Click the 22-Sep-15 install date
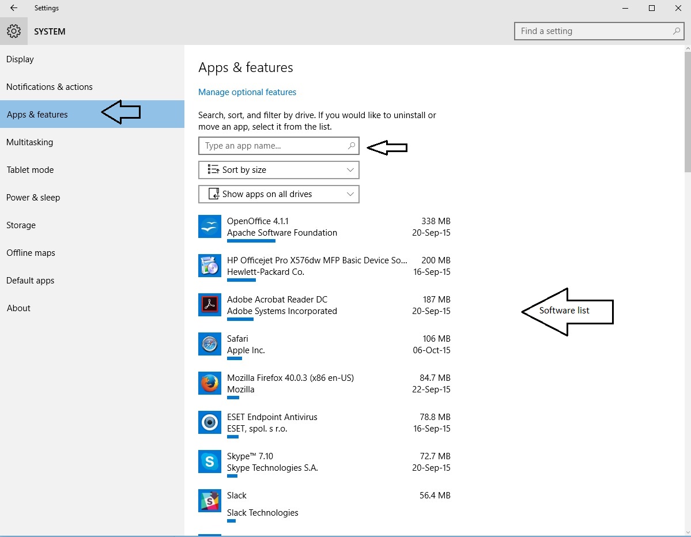 [432, 389]
